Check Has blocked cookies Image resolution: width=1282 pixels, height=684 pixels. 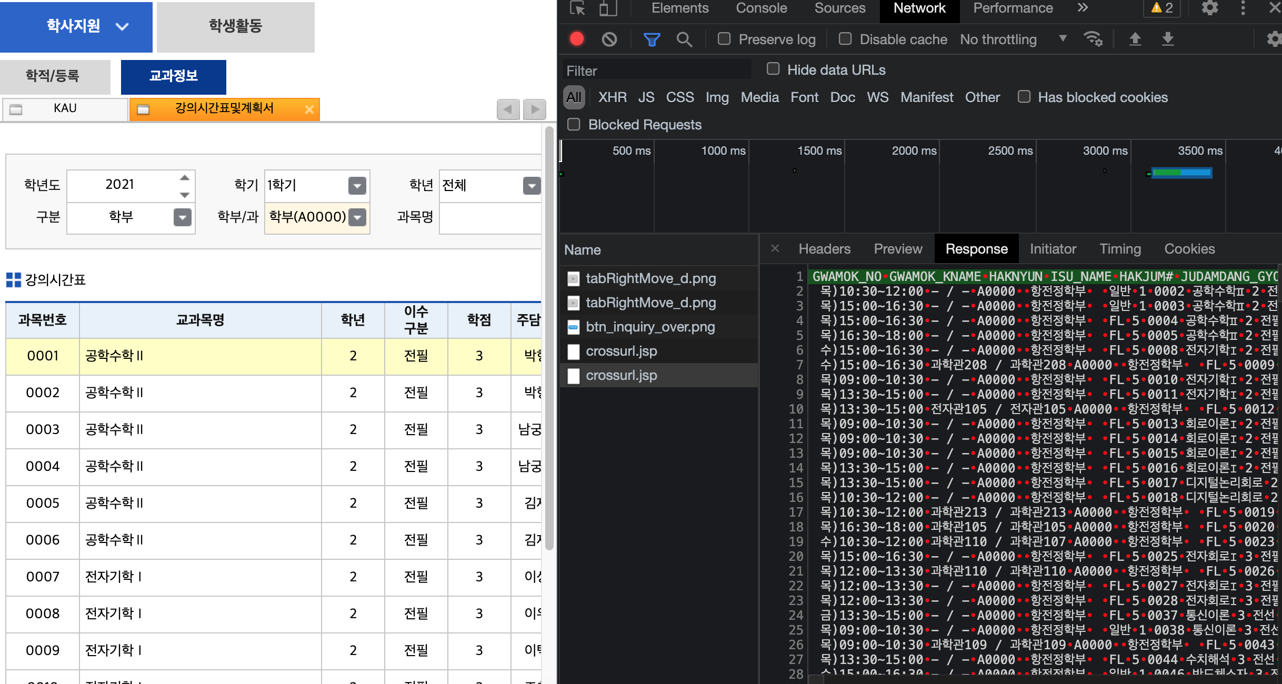click(1024, 97)
